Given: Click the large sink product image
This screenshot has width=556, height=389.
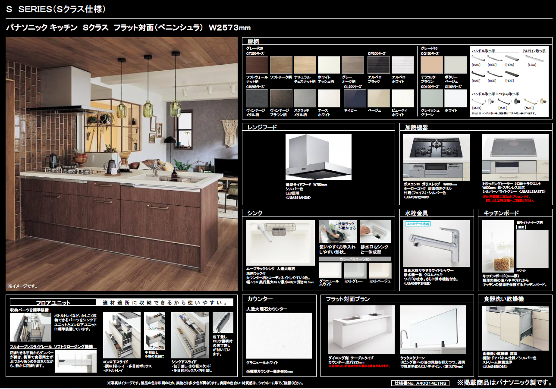Looking at the screenshot, I should point(280,242).
